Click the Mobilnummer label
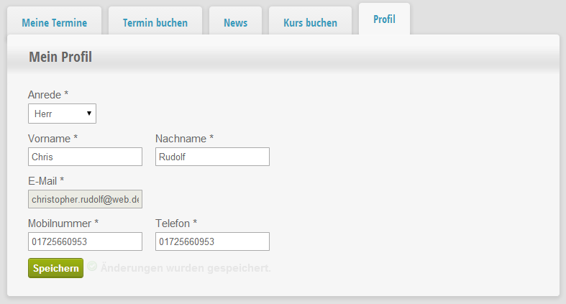566x304 pixels. pyautogui.click(x=63, y=224)
